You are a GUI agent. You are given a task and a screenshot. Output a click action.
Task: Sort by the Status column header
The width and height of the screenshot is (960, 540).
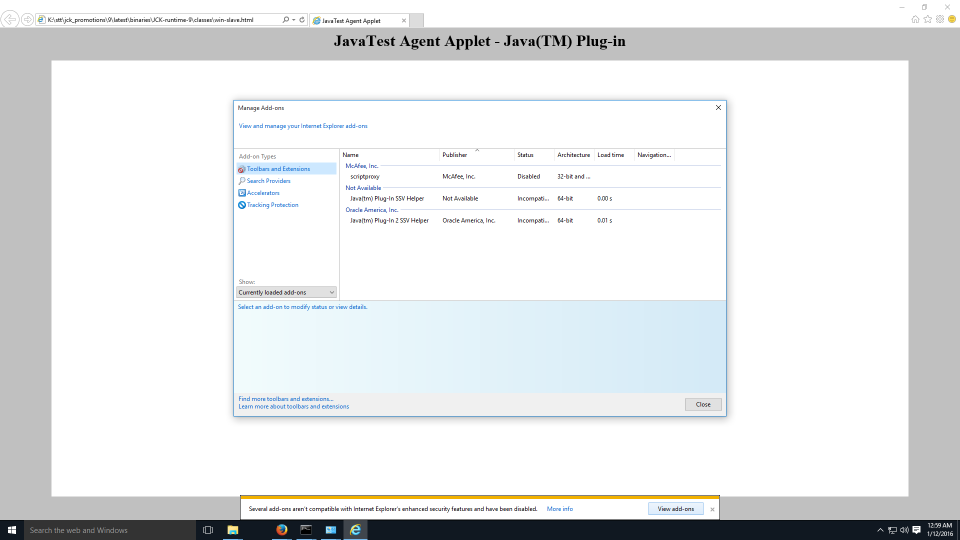click(534, 155)
